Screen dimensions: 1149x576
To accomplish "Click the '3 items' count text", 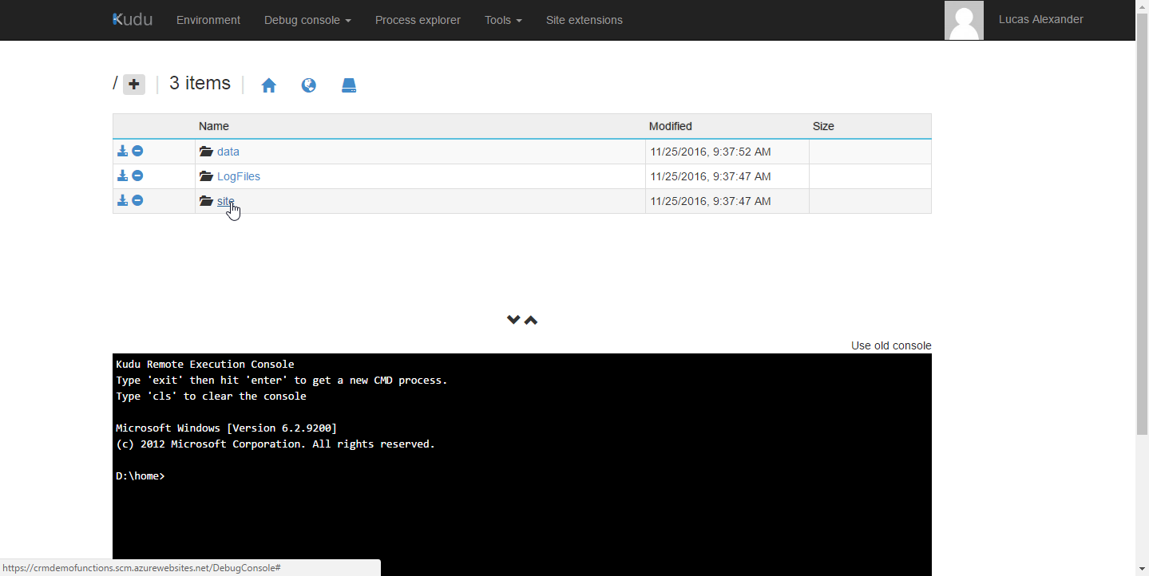I will 200,83.
